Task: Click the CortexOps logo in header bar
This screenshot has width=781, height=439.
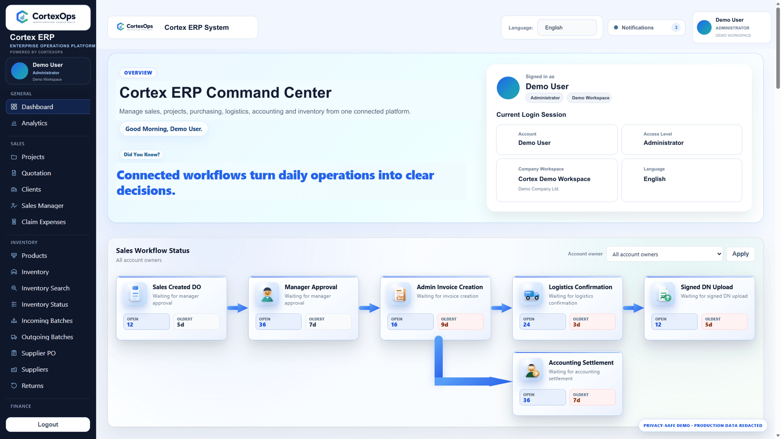Action: [135, 27]
